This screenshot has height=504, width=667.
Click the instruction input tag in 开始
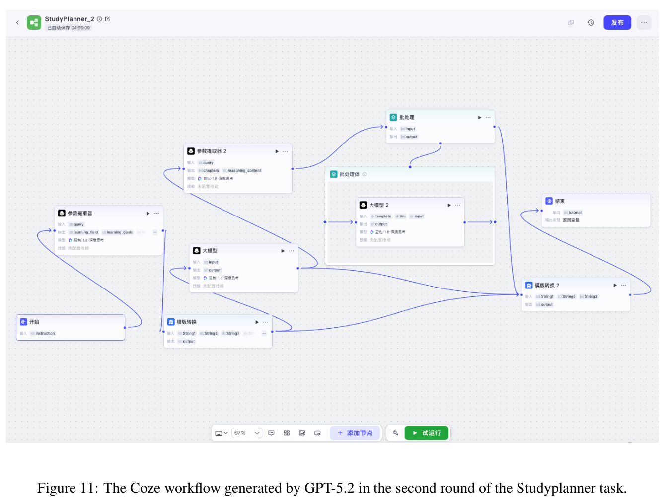43,334
